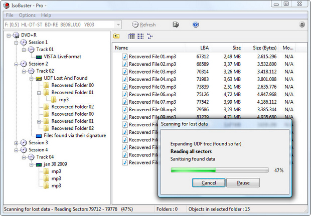
Task: Open the File menu
Action: pyautogui.click(x=10, y=15)
